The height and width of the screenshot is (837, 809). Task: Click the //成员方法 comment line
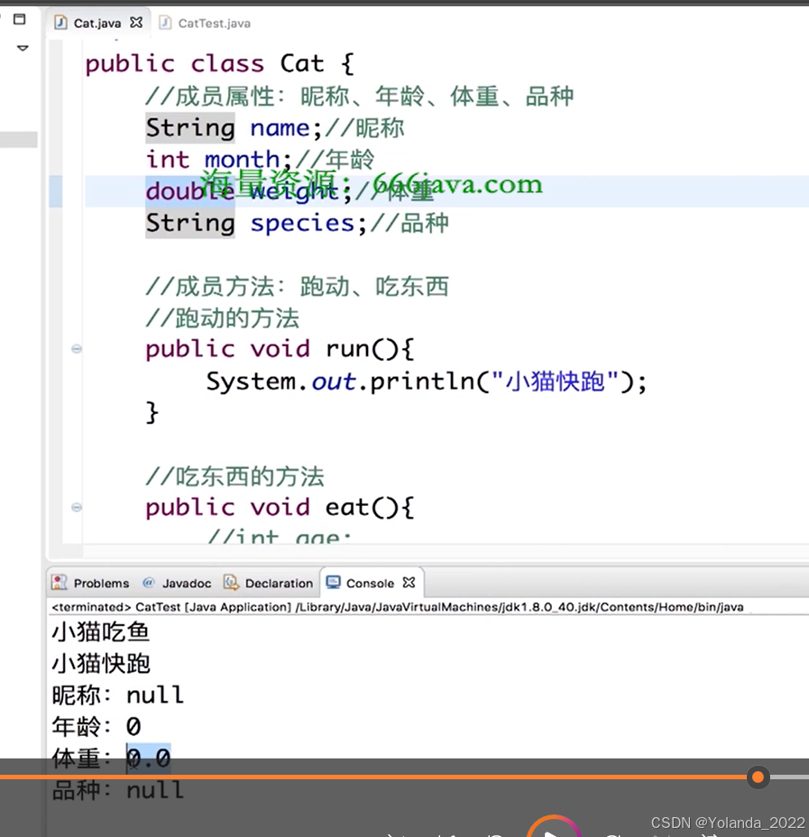pyautogui.click(x=298, y=287)
